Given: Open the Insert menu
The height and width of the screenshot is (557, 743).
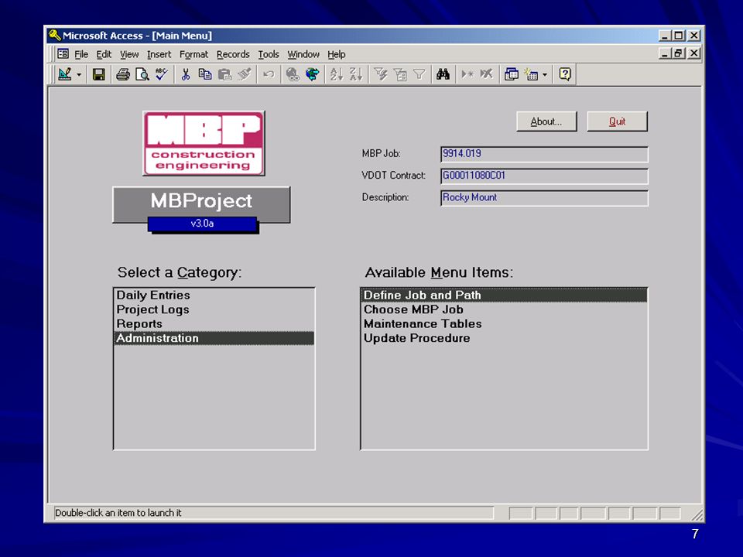Looking at the screenshot, I should pos(159,54).
